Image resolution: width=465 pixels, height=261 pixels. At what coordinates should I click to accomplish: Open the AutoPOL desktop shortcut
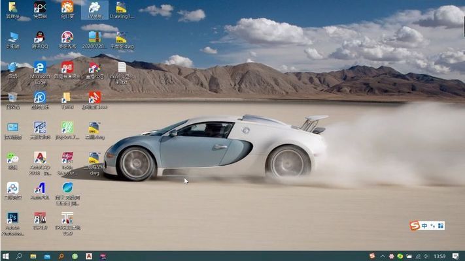coord(40,188)
